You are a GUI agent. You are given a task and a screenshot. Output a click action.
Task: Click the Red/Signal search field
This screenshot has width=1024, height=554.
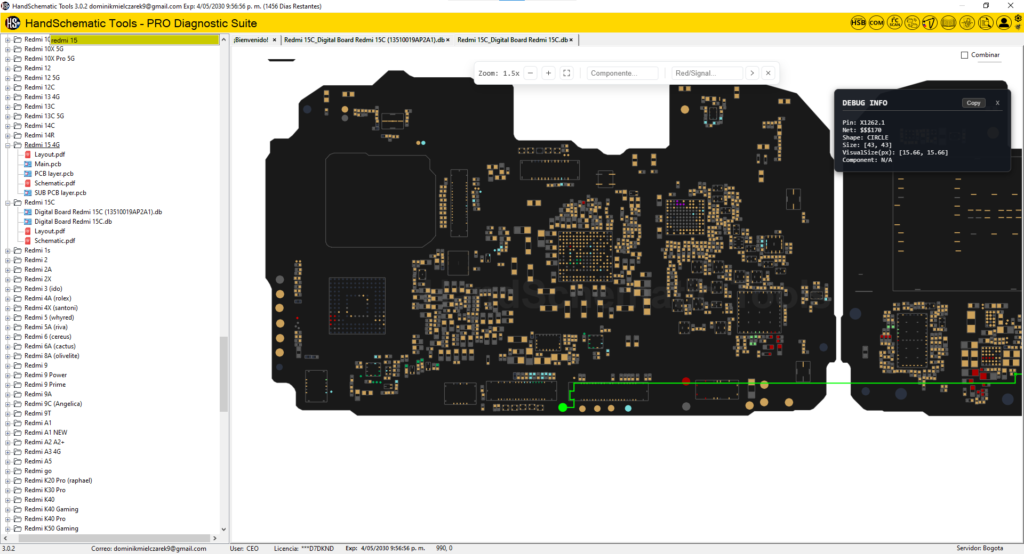click(x=707, y=73)
